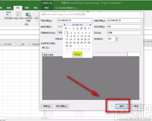Click the 今日 (Today) button

77,55
